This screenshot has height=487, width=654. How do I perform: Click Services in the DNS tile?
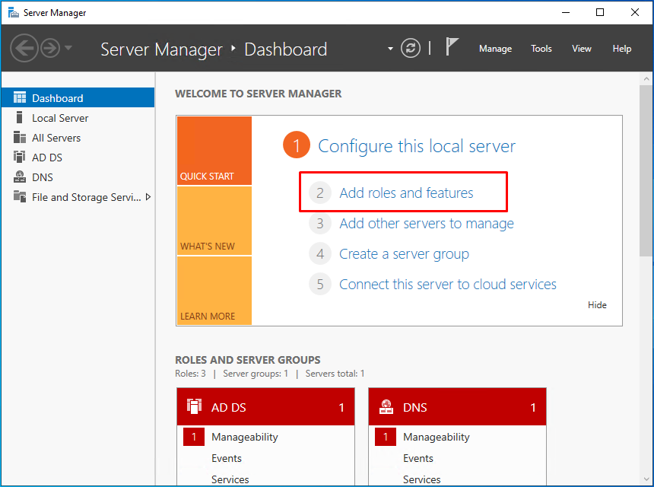[x=422, y=479]
